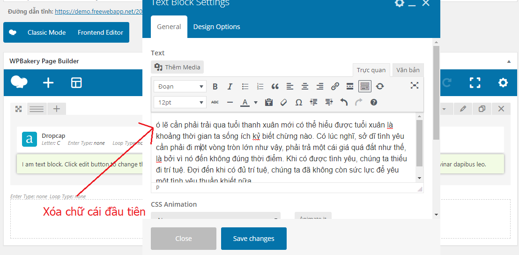Open the WPBakery templates layout icon
The height and width of the screenshot is (255, 519).
76,83
